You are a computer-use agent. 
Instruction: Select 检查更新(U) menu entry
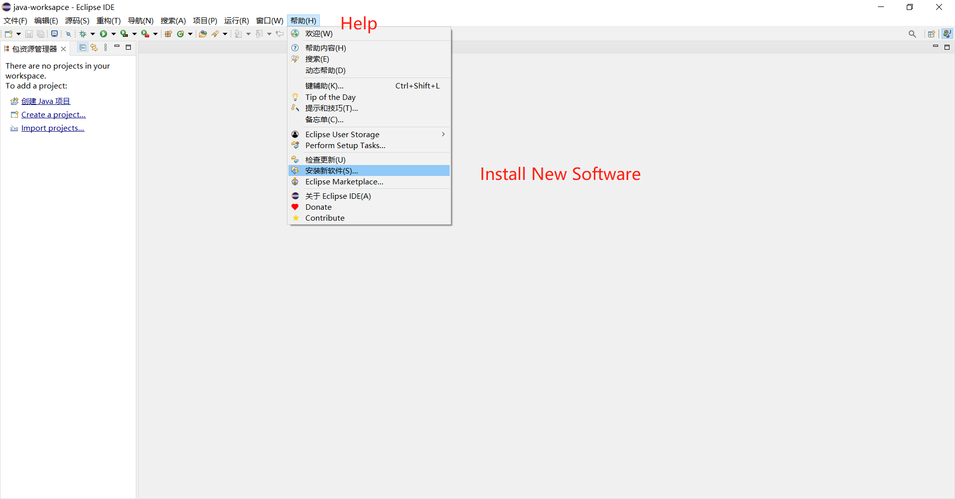tap(369, 160)
